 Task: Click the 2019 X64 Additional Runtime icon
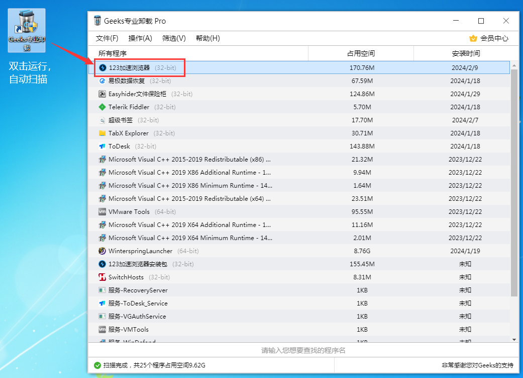pyautogui.click(x=102, y=224)
